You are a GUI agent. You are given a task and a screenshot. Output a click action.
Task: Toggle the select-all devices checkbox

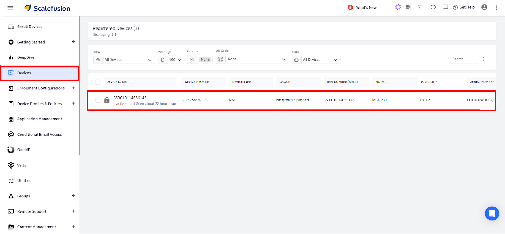(x=98, y=82)
